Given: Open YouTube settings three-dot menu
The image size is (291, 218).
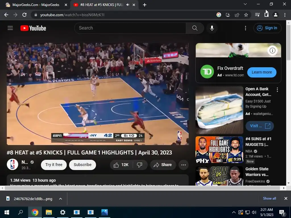Looking at the screenshot, I should (245, 28).
